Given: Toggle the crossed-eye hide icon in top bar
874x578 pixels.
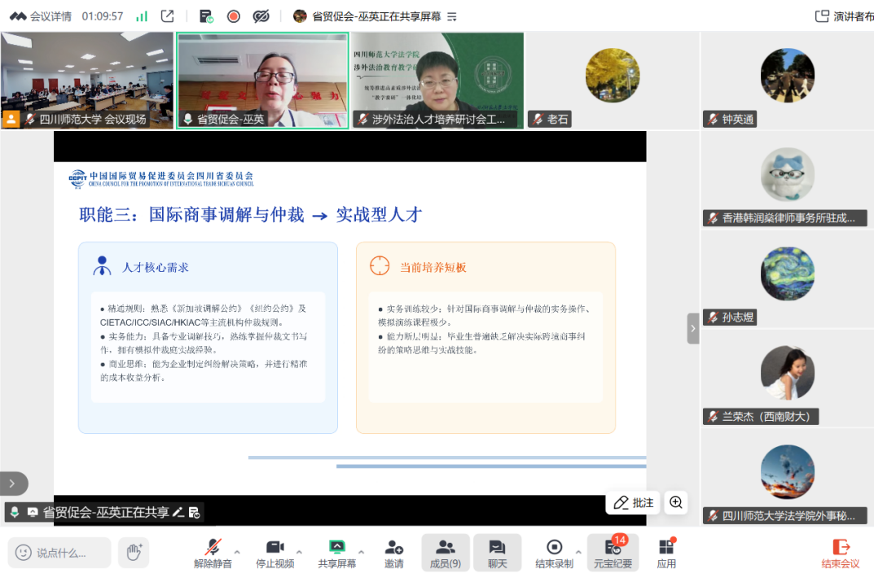Looking at the screenshot, I should point(261,16).
